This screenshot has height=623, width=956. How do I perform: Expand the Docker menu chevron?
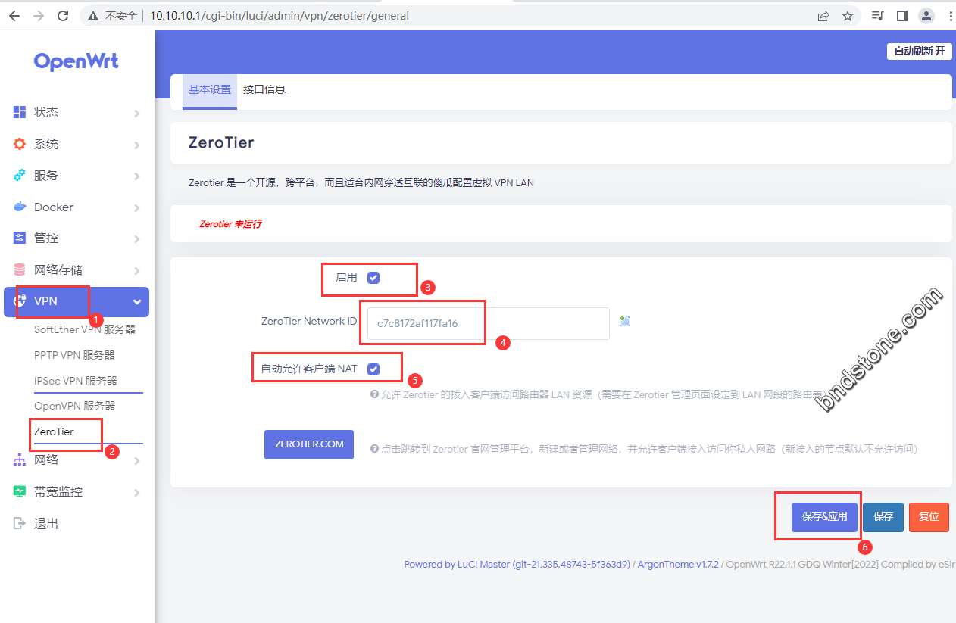137,207
